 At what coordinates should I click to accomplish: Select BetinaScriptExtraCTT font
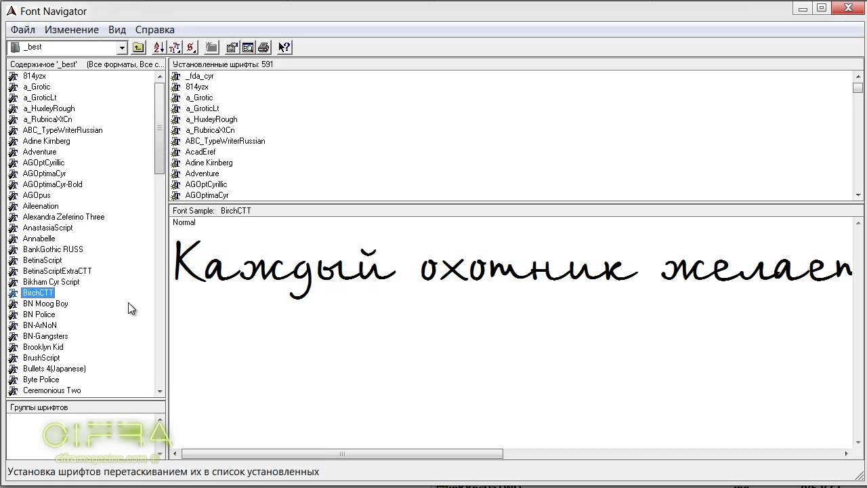58,271
